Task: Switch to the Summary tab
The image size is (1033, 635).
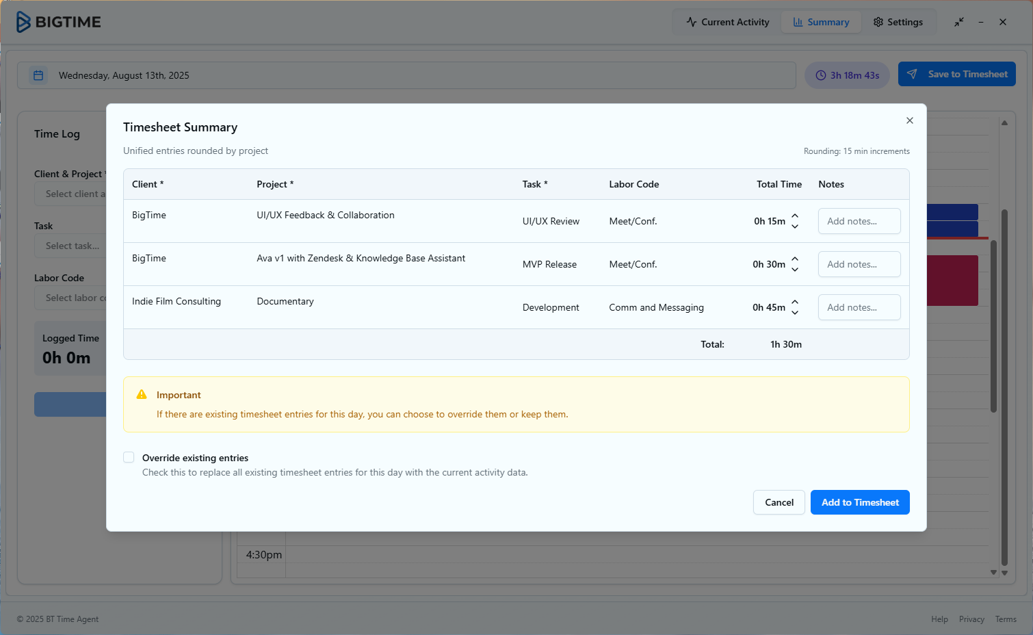Action: [x=821, y=22]
